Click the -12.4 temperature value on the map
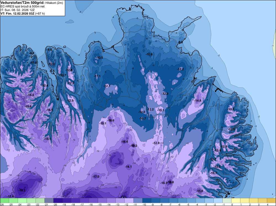Image resolution: width=276 pixels, height=206 pixels. 45,86
